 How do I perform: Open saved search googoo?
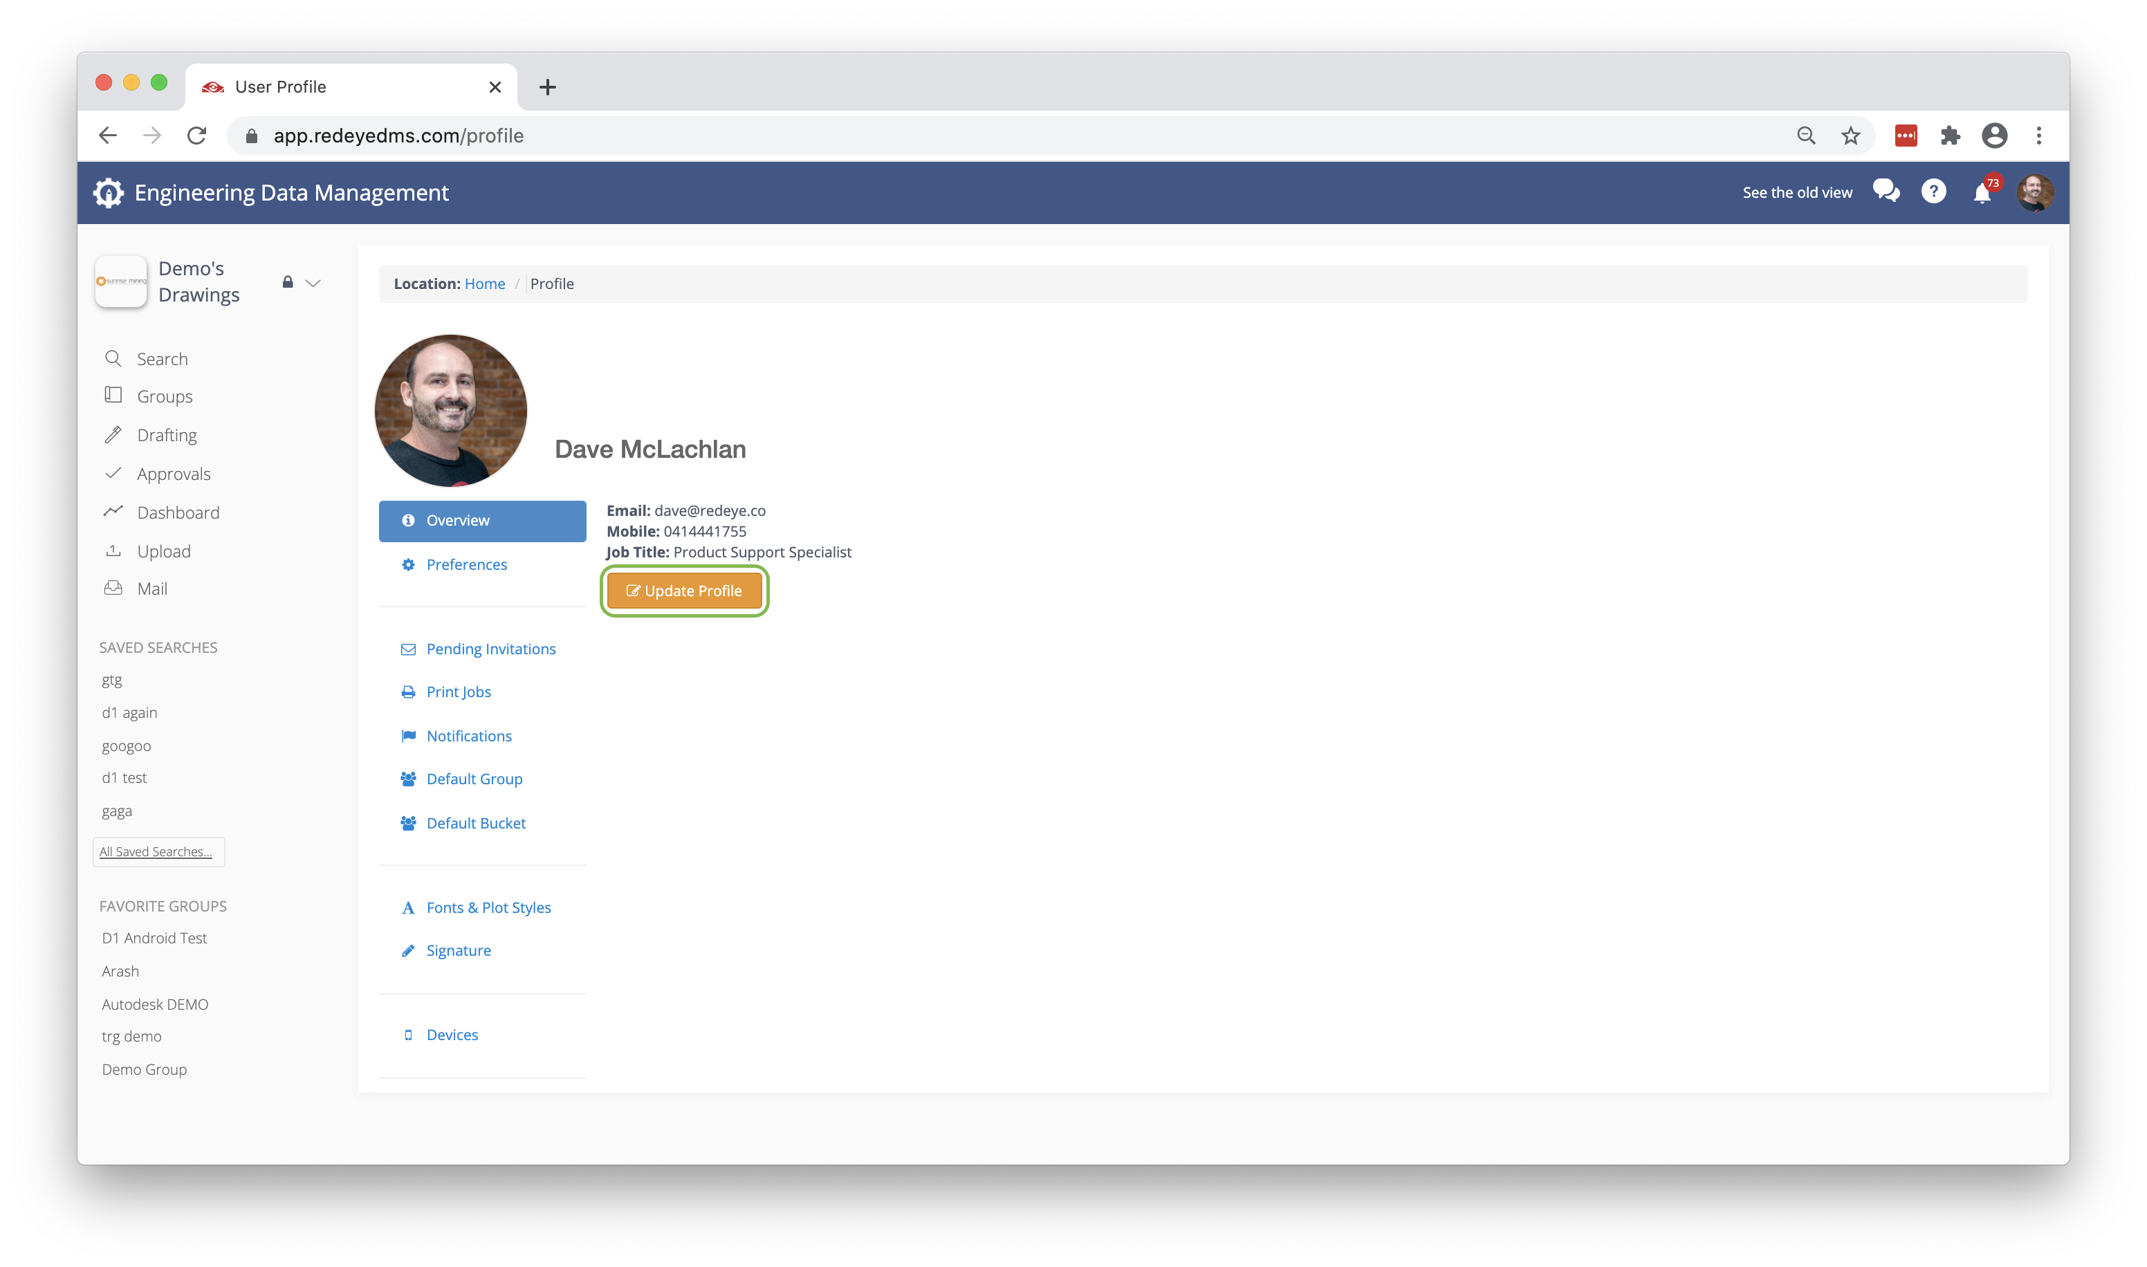127,746
